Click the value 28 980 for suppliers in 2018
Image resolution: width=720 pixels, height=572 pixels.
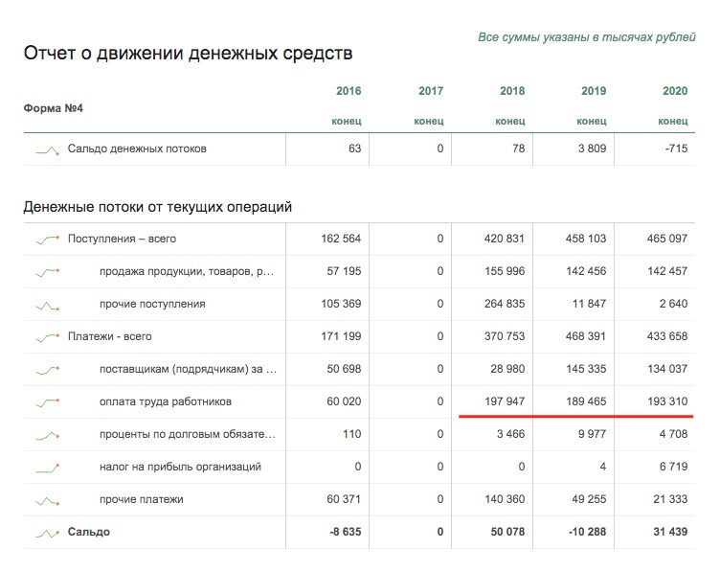(507, 370)
